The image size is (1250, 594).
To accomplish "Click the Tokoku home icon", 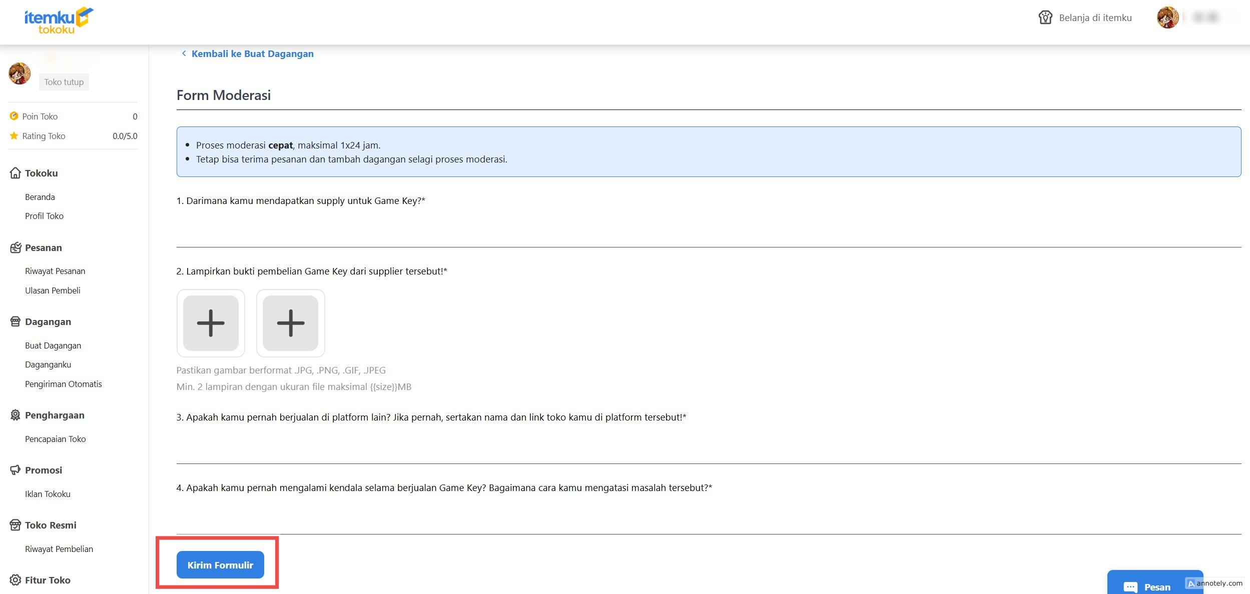I will point(16,173).
